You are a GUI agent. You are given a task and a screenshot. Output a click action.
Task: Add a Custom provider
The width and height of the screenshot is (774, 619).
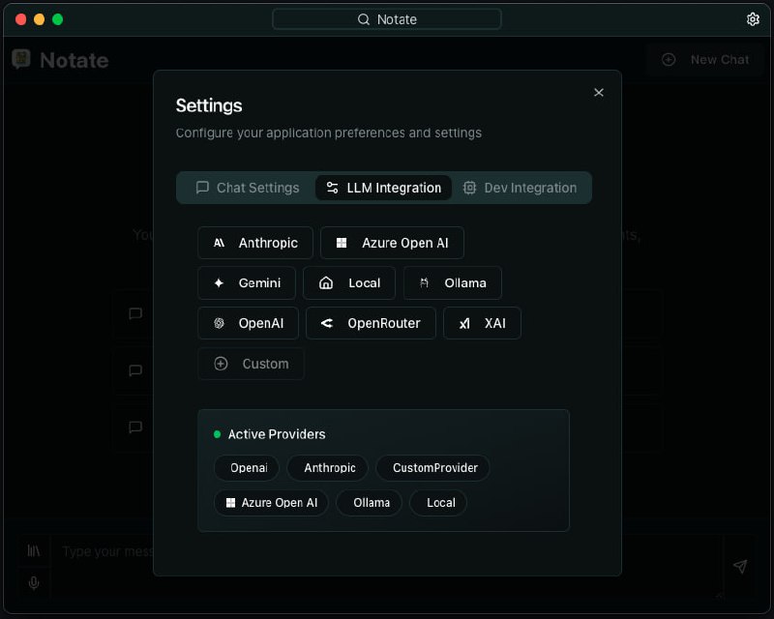point(251,364)
